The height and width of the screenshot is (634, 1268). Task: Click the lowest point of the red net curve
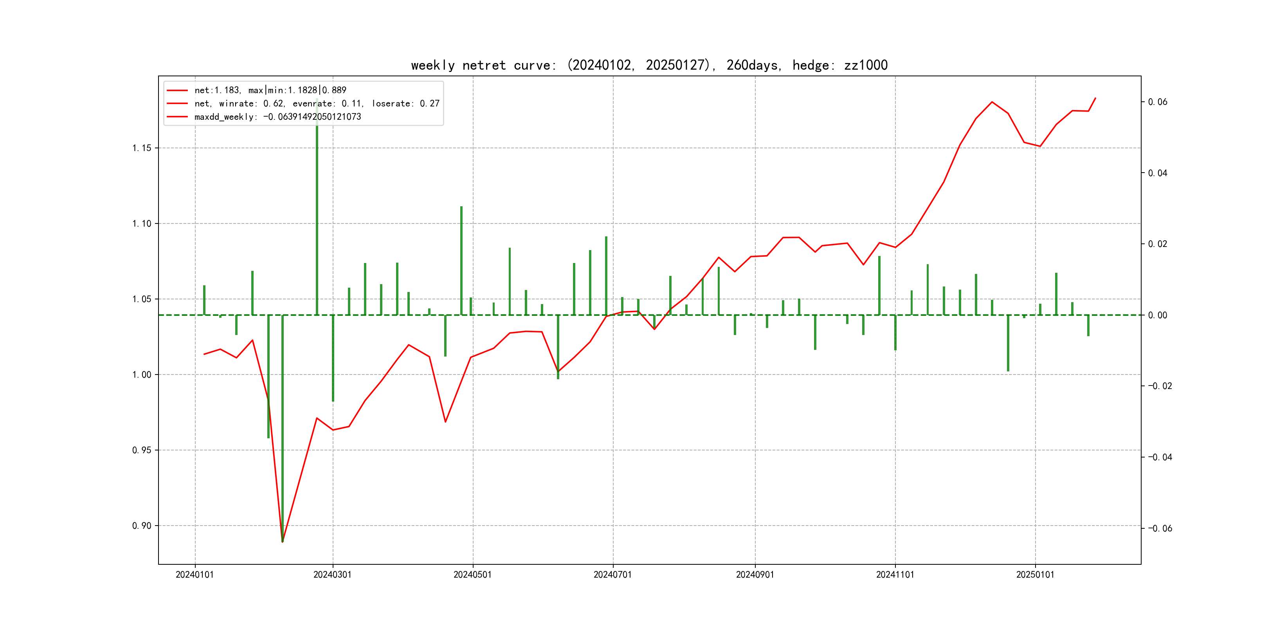283,542
